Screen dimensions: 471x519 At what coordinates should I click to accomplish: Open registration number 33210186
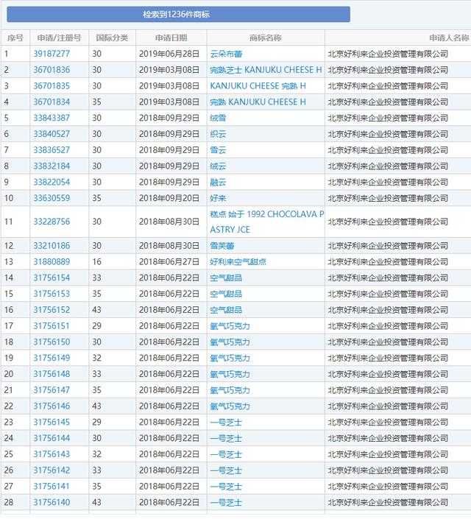pyautogui.click(x=52, y=246)
